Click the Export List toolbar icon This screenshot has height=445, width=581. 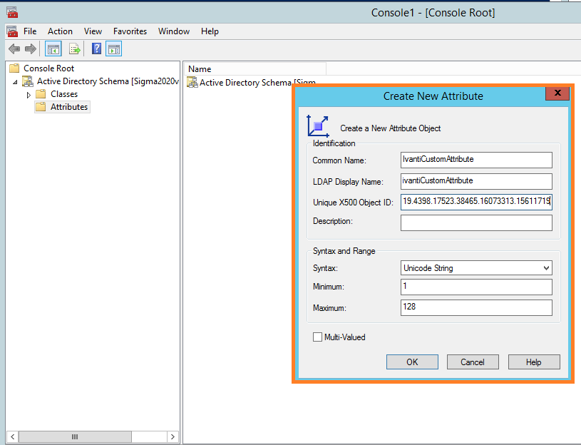tap(74, 48)
